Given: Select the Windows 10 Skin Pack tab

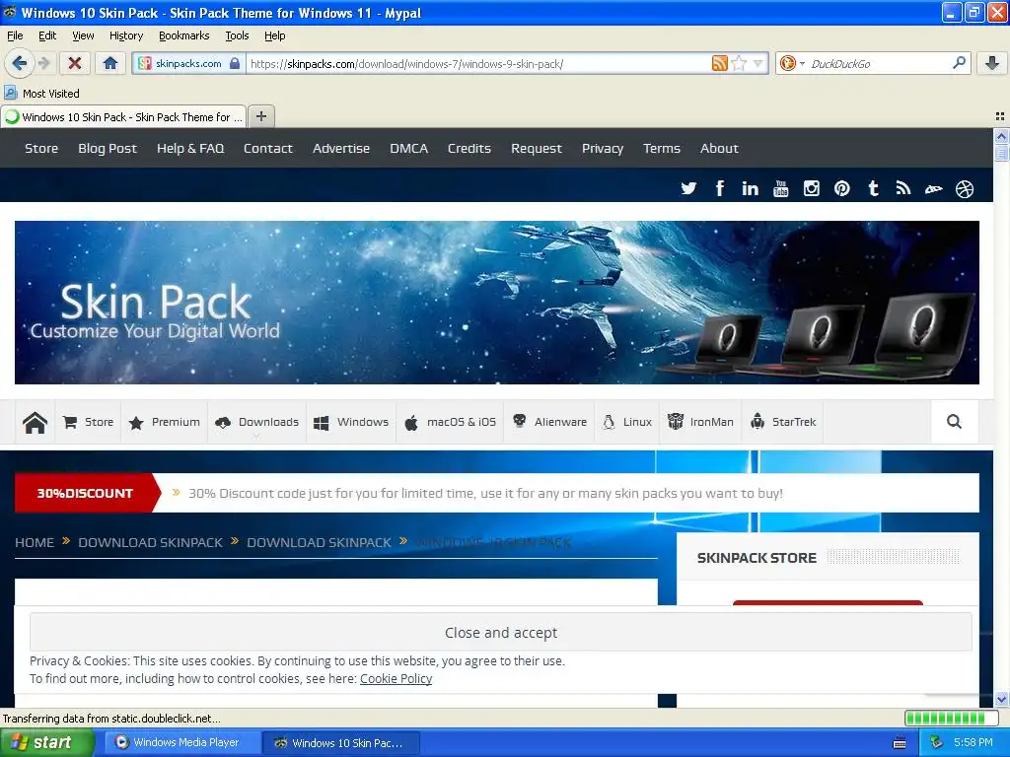Looking at the screenshot, I should tap(123, 117).
